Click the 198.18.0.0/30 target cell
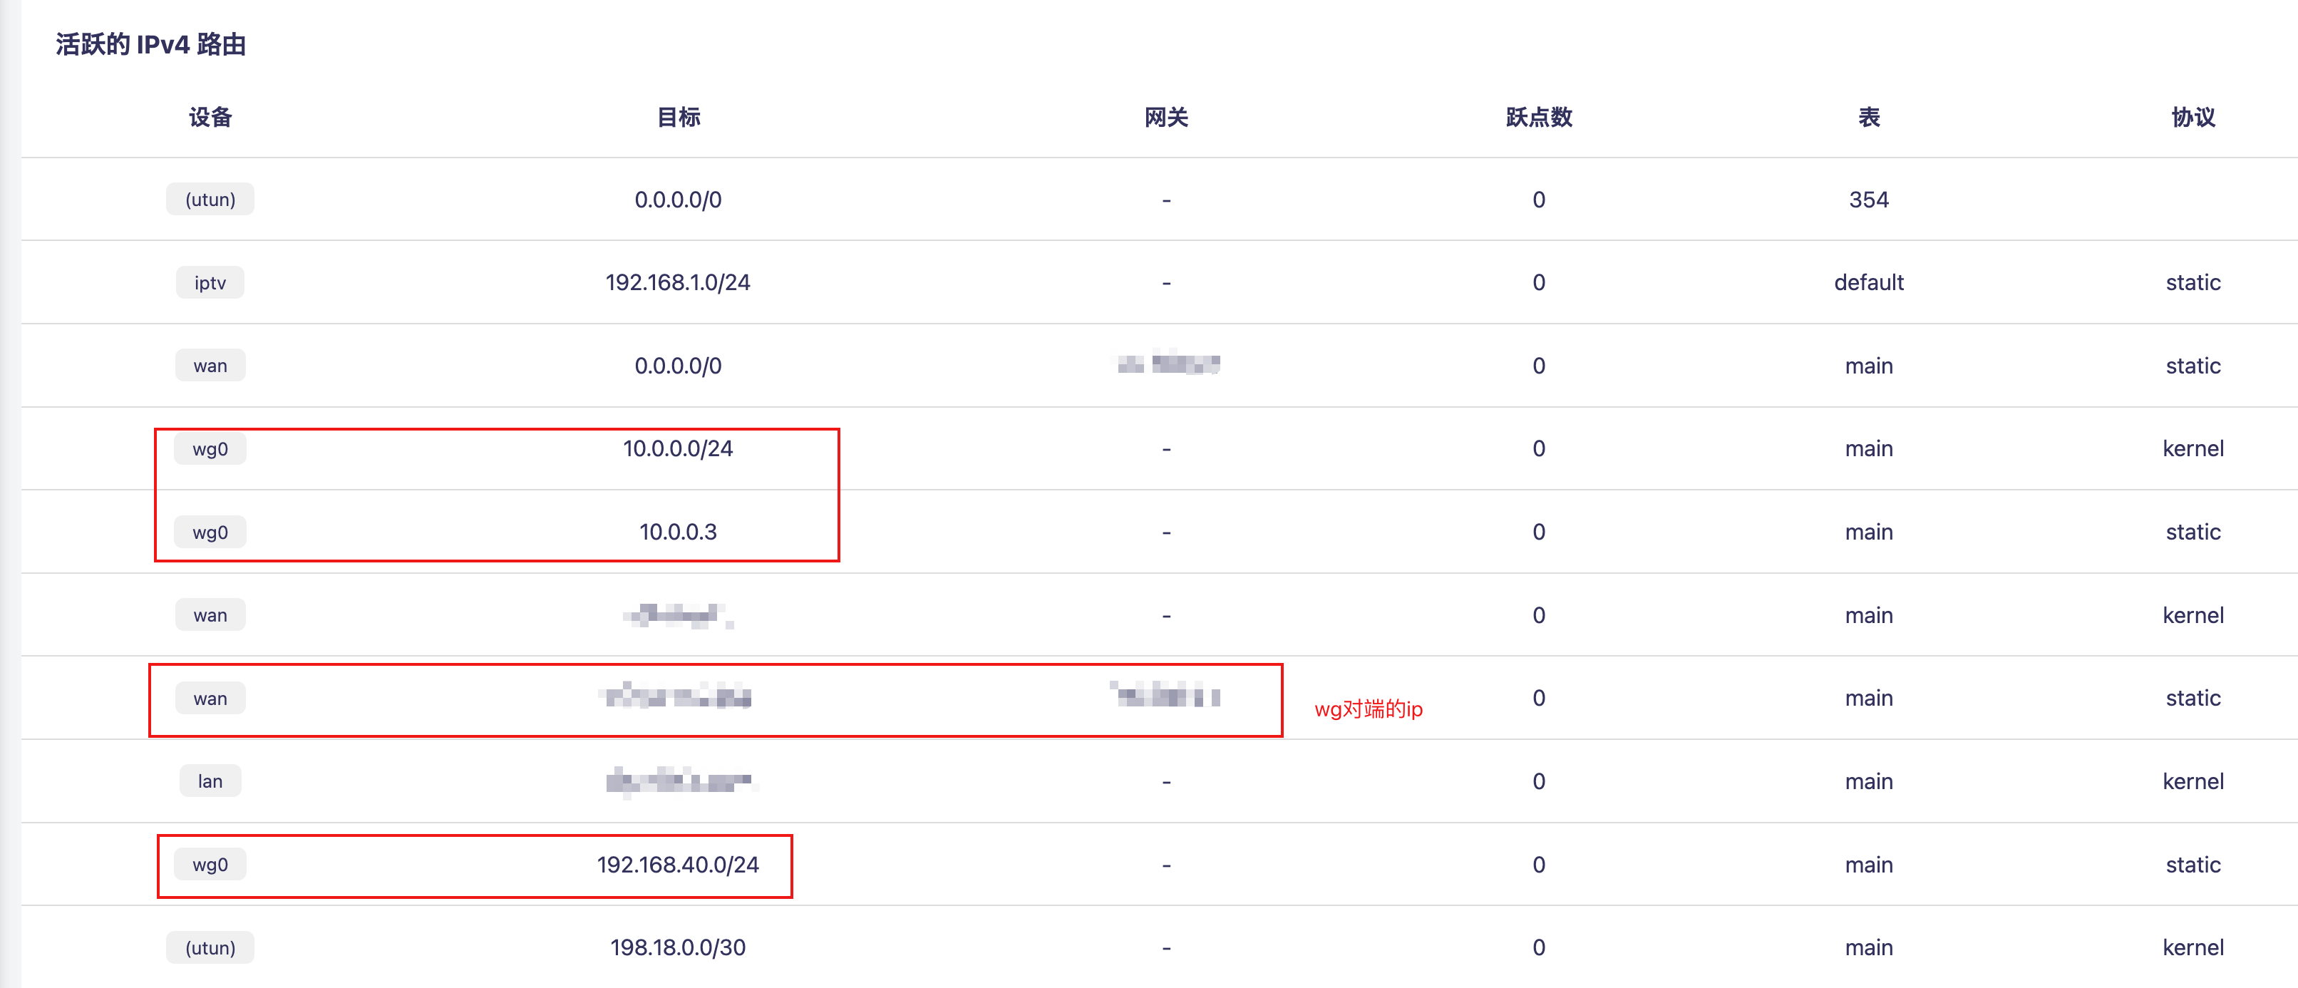The height and width of the screenshot is (988, 2298). pyautogui.click(x=678, y=948)
